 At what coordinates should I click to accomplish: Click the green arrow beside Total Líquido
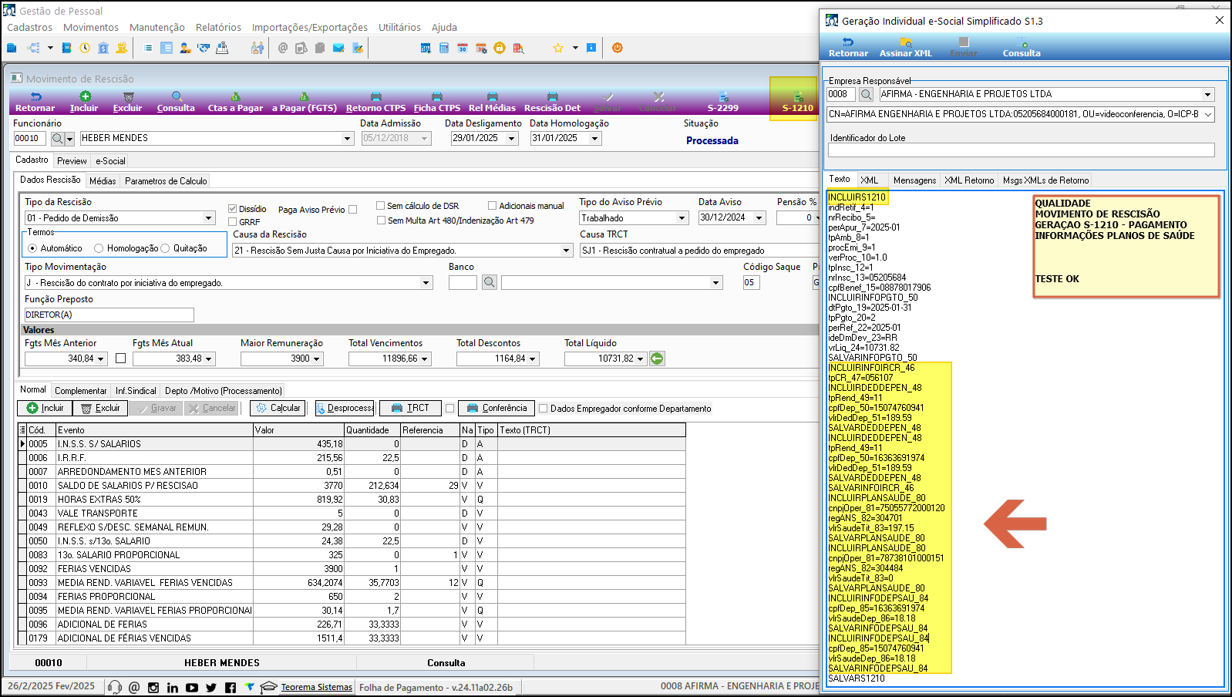pos(657,359)
